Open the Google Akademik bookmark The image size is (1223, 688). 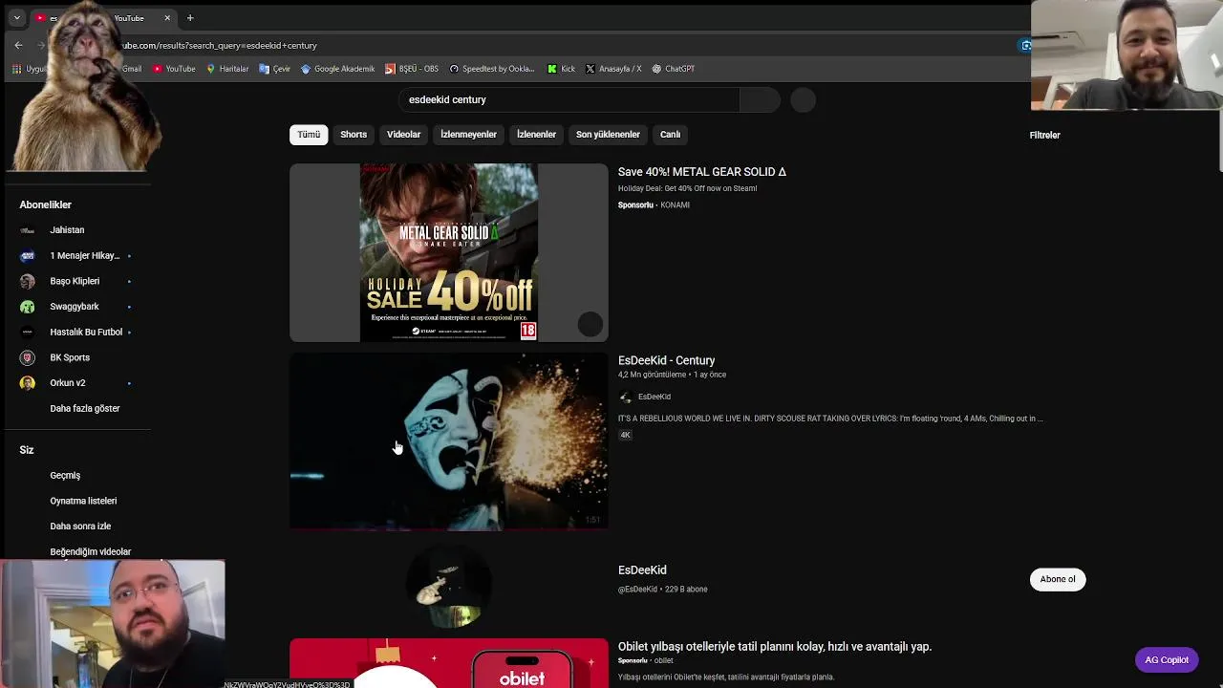coord(337,69)
